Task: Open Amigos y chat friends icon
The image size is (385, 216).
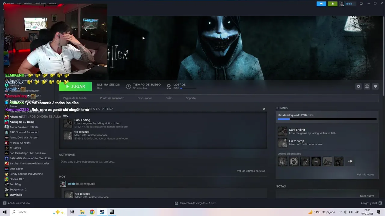Action: tap(380, 203)
